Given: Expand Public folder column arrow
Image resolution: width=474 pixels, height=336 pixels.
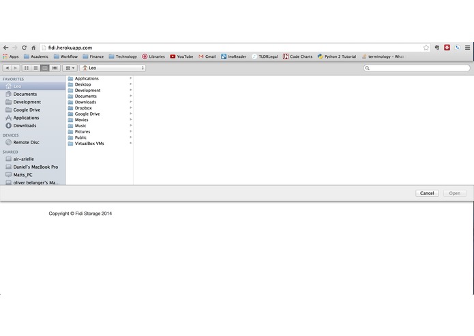Looking at the screenshot, I should point(131,137).
